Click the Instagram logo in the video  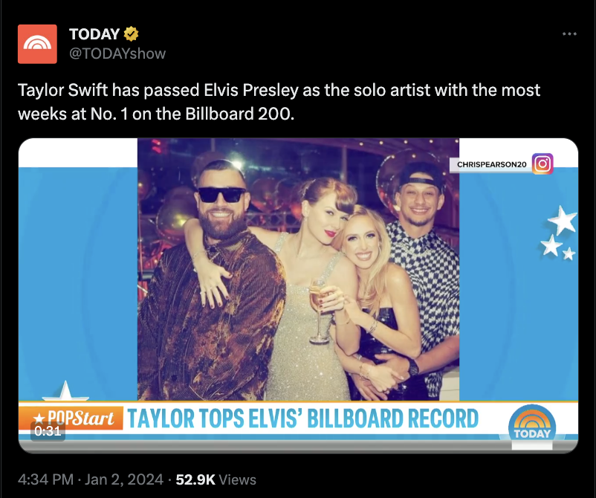pos(542,164)
